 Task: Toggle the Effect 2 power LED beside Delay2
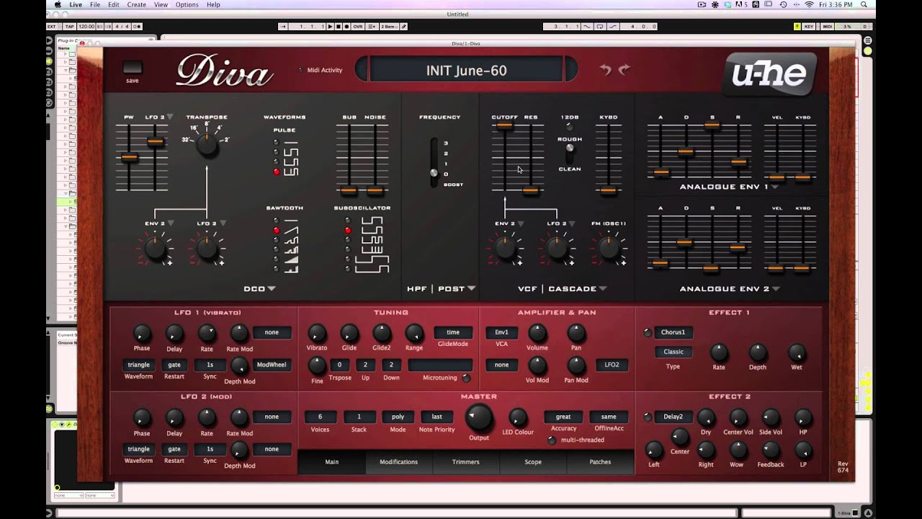(x=648, y=417)
